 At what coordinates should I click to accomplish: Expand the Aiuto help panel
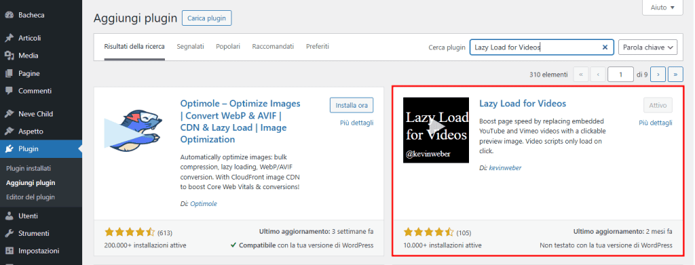tap(662, 7)
